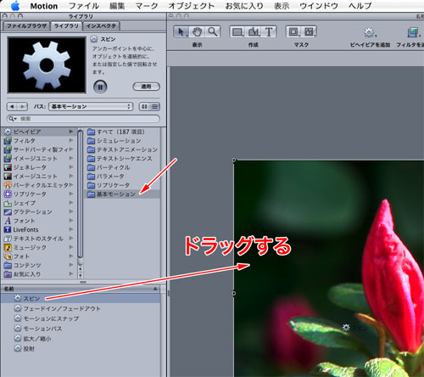Select お気に入り folder icon
The width and height of the screenshot is (424, 377).
point(8,274)
